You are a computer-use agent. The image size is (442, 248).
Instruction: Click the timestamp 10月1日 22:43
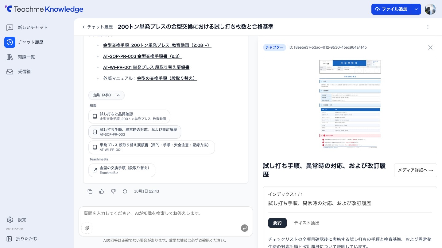(146, 191)
